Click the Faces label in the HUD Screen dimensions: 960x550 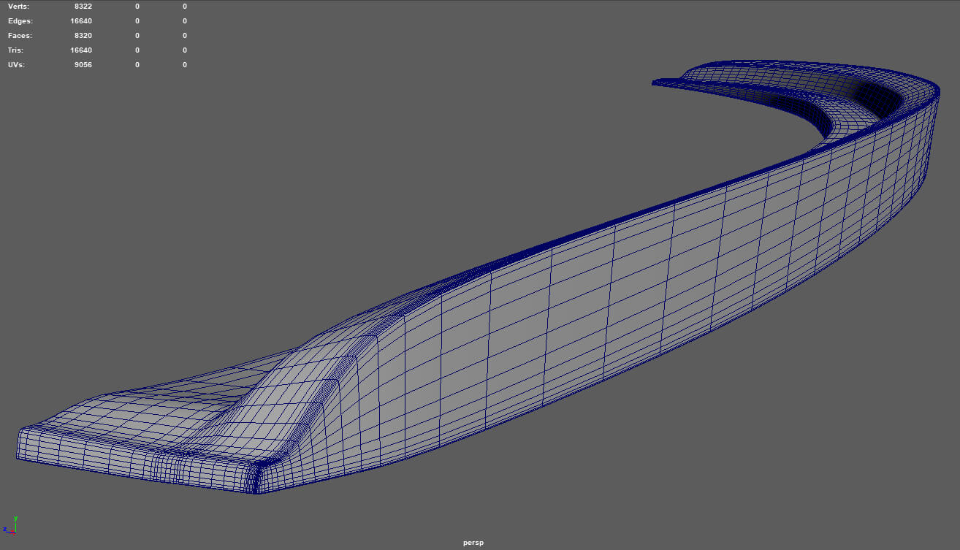tap(20, 36)
